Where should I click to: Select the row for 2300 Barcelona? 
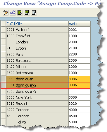coord(4,60)
